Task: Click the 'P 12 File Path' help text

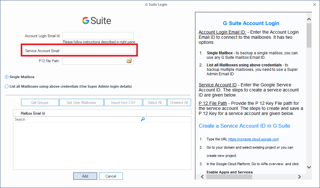Action: tap(213, 103)
